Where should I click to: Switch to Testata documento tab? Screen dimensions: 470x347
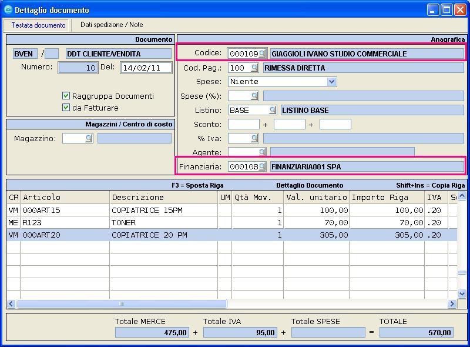tap(38, 25)
